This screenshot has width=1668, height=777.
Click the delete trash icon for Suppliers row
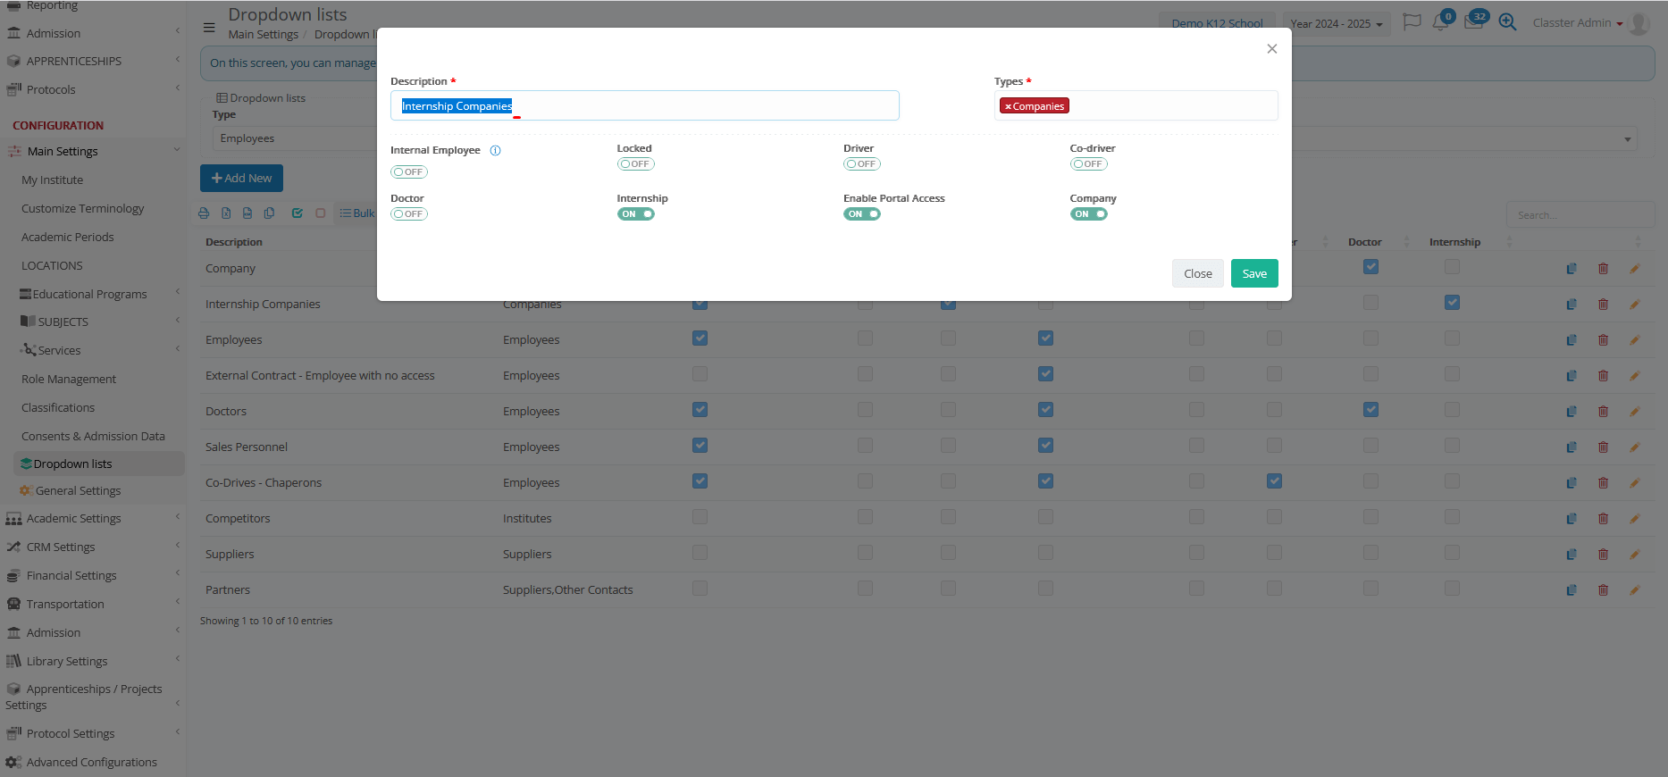pos(1603,555)
